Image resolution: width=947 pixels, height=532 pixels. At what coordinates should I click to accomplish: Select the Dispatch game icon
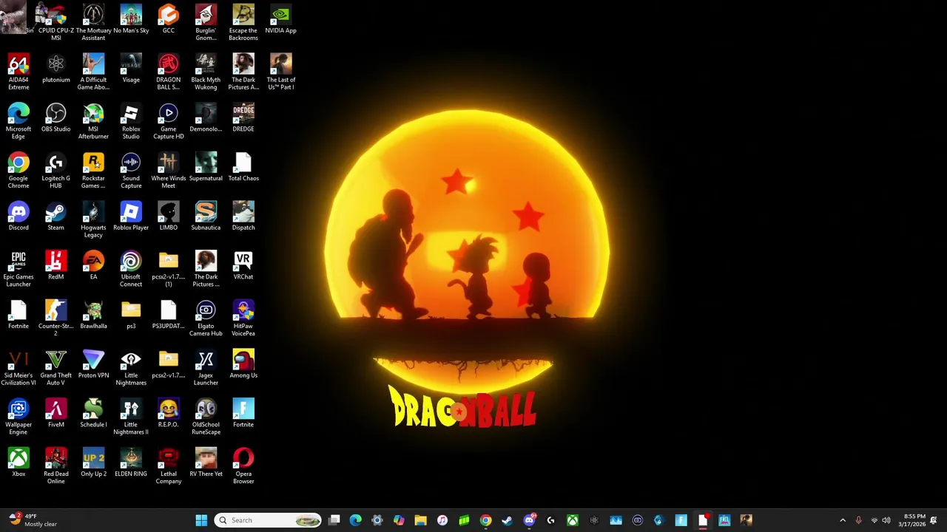tap(243, 216)
